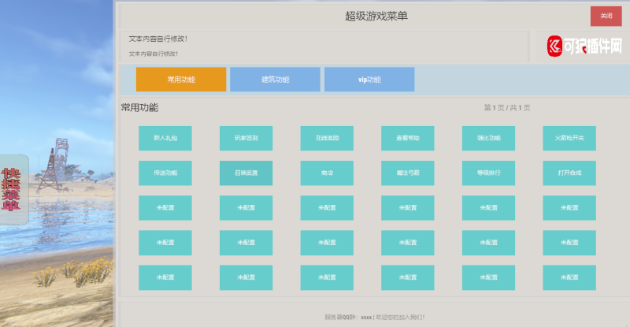630x327 pixels.
Task: Open the 建筑功能 tab
Action: tap(275, 80)
